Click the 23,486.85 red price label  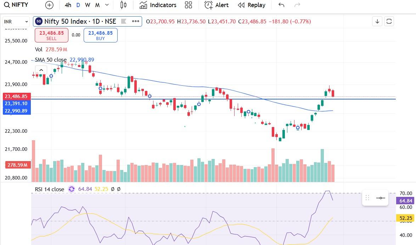(16, 96)
